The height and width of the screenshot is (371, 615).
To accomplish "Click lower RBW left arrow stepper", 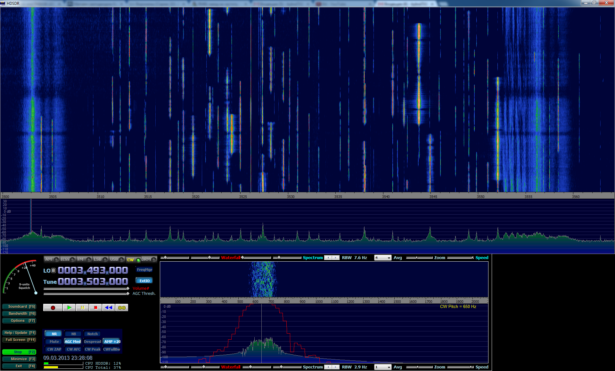I will click(328, 367).
